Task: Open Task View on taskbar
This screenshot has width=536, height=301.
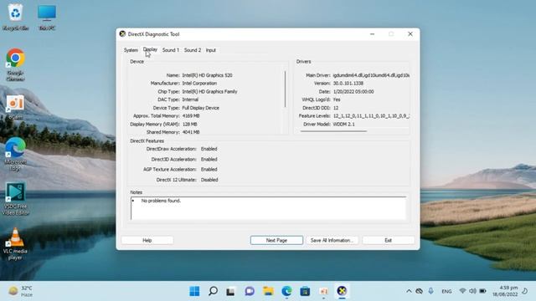Action: point(231,291)
